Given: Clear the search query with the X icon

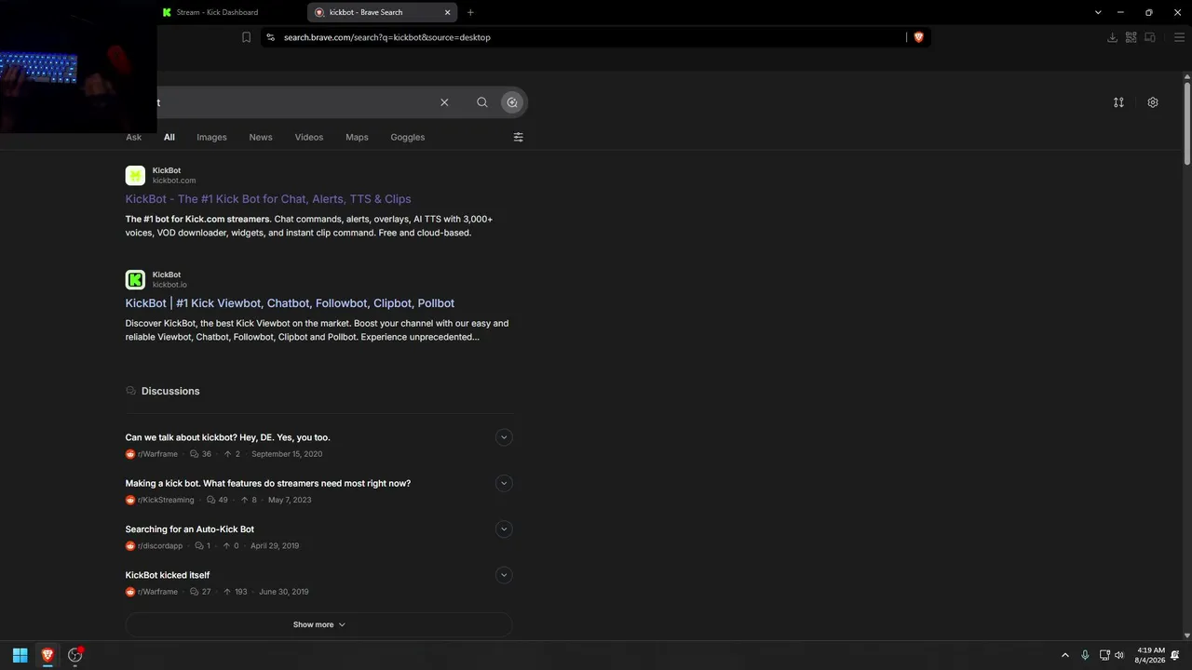Looking at the screenshot, I should pyautogui.click(x=444, y=102).
